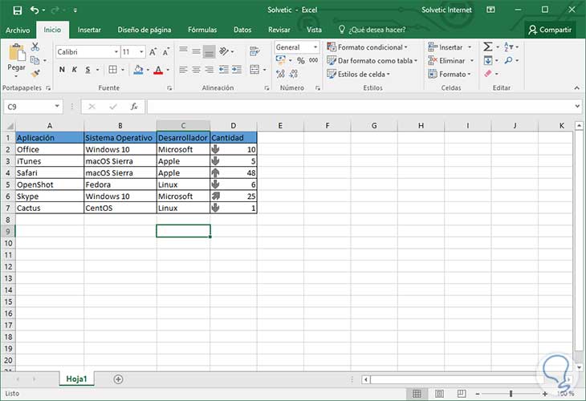Click the Find and Select magnifier icon
The height and width of the screenshot is (401, 586).
point(508,60)
